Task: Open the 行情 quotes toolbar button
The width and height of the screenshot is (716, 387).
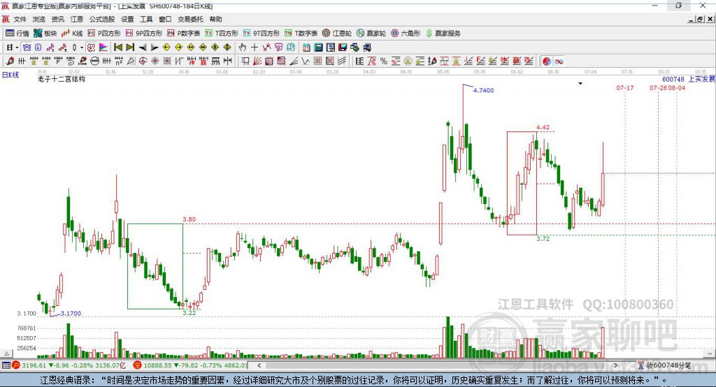Action: point(17,34)
